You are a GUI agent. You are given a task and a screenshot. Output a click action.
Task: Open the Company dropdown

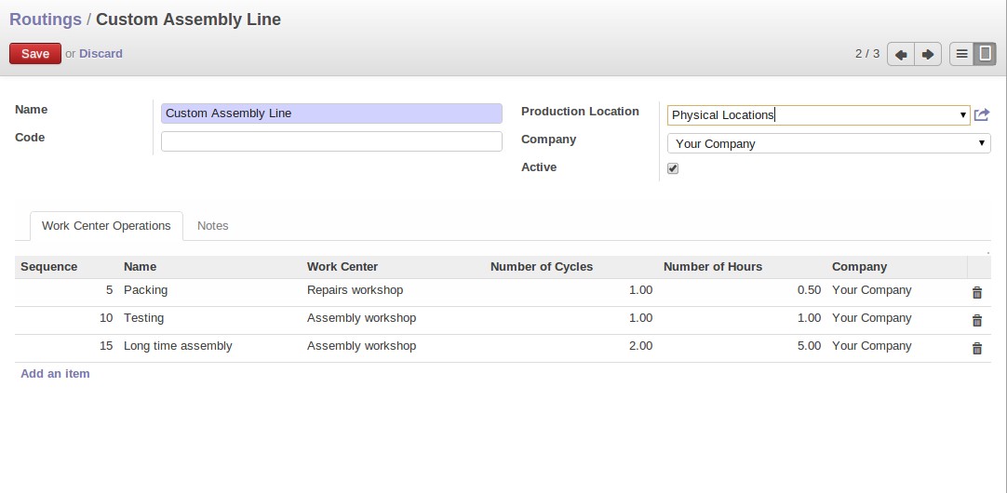828,143
